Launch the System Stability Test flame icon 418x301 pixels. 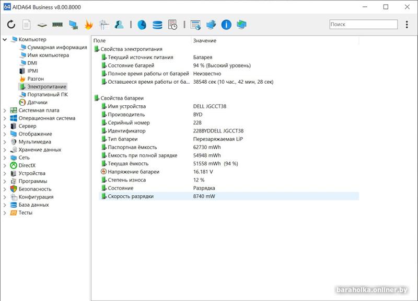coord(88,25)
